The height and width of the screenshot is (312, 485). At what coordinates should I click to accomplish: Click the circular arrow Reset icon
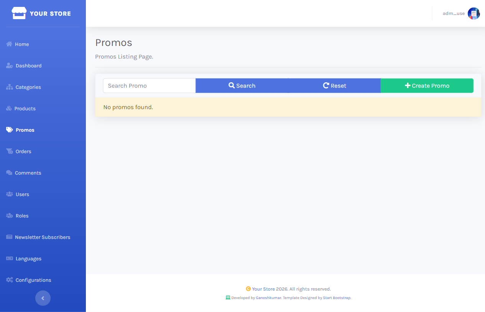coord(326,85)
